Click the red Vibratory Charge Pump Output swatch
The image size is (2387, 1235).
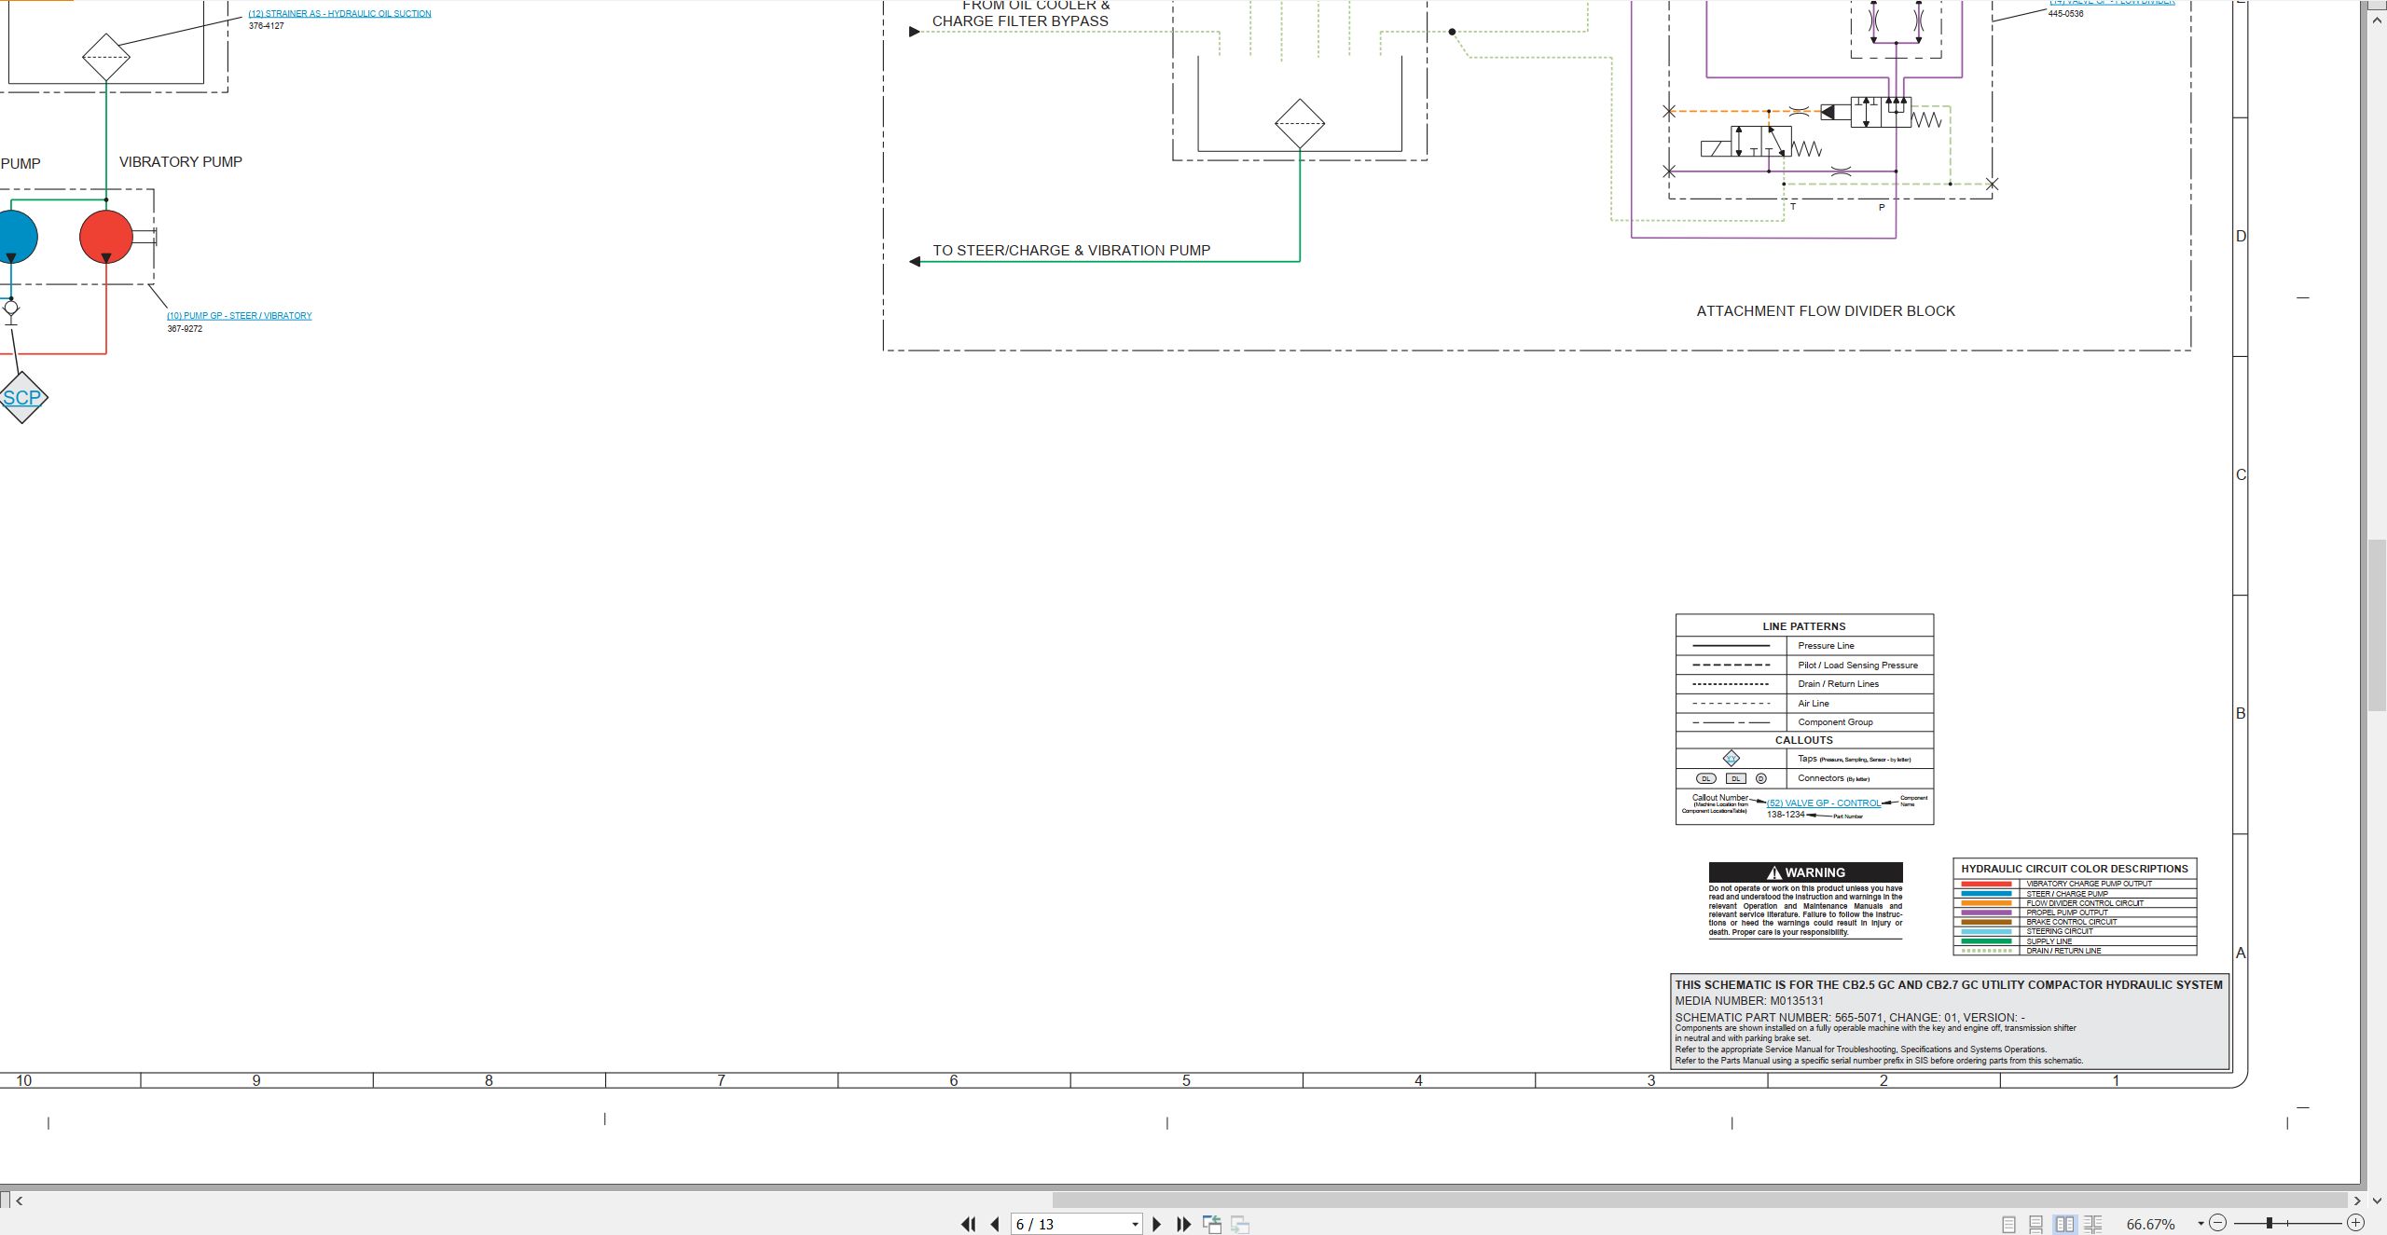coord(1986,884)
